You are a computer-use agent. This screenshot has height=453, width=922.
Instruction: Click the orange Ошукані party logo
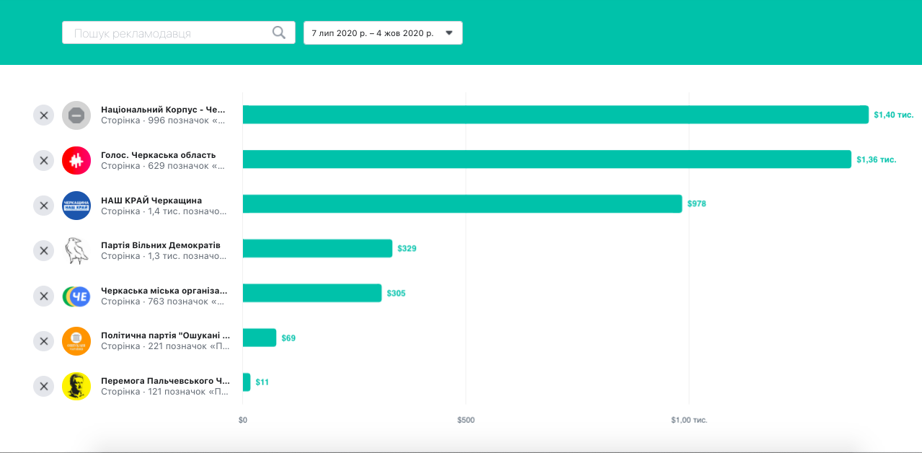coord(76,340)
